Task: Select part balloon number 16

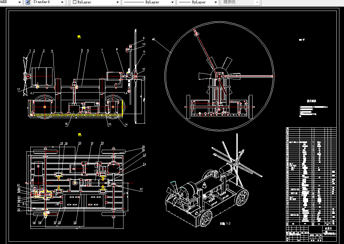Action: coord(66,124)
